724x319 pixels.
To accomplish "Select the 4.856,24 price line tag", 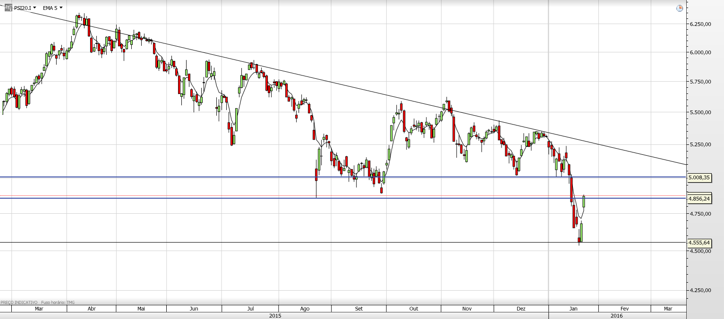I will [x=699, y=199].
